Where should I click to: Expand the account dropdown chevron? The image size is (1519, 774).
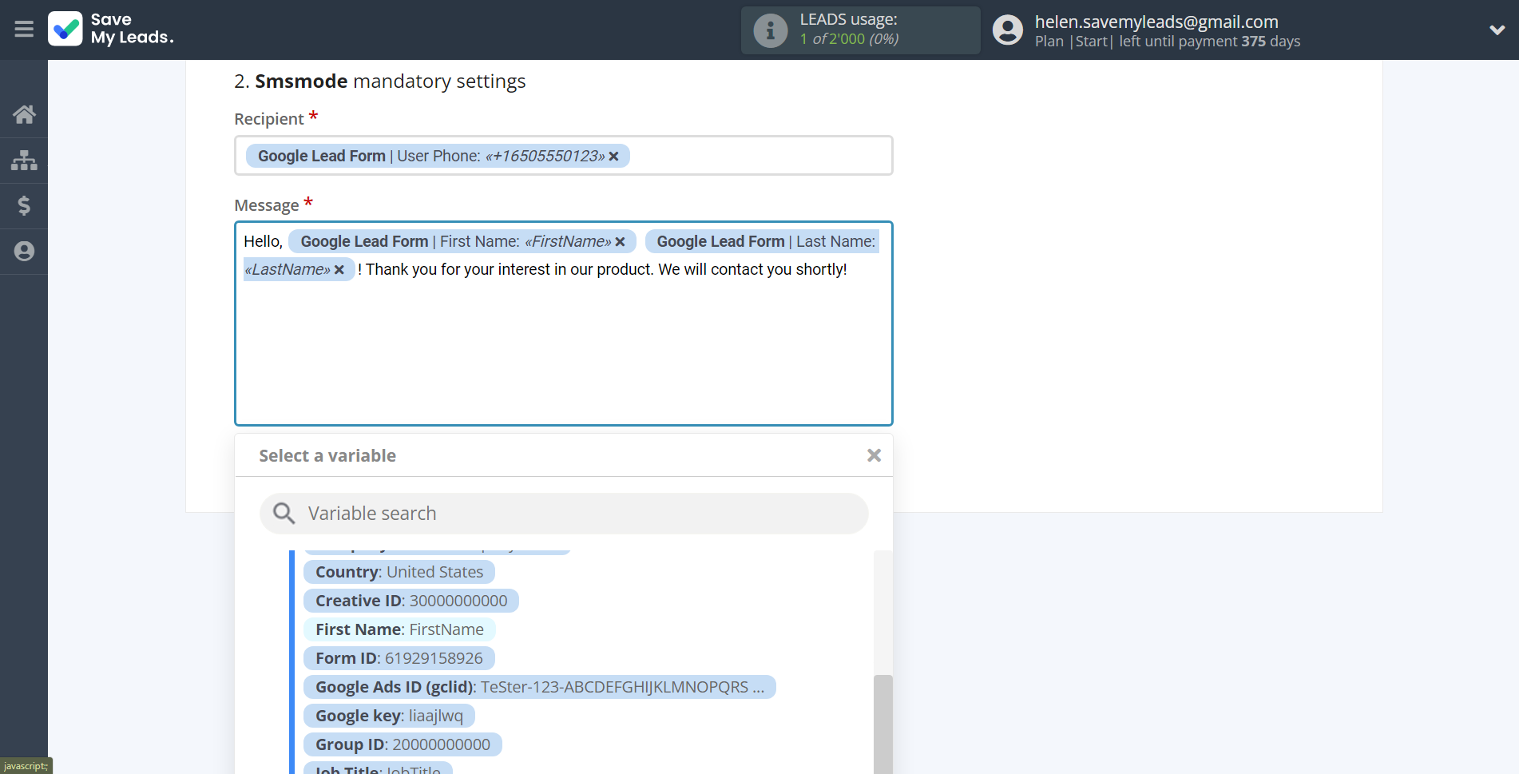[x=1497, y=30]
